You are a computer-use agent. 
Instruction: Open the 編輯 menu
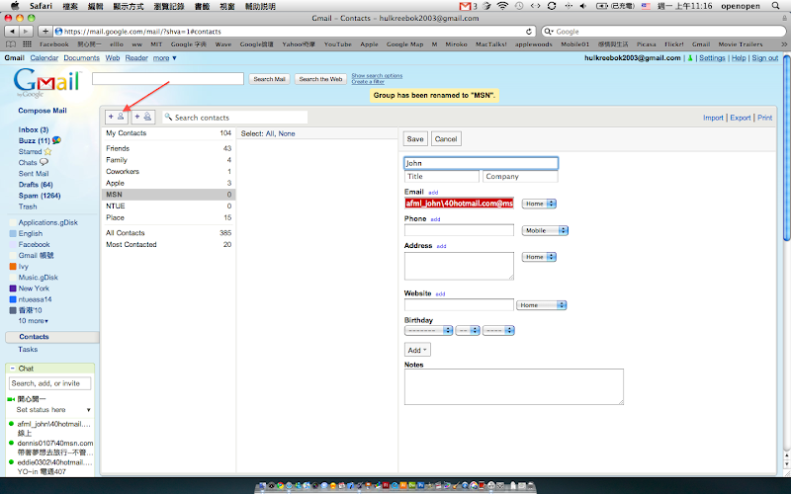point(95,6)
